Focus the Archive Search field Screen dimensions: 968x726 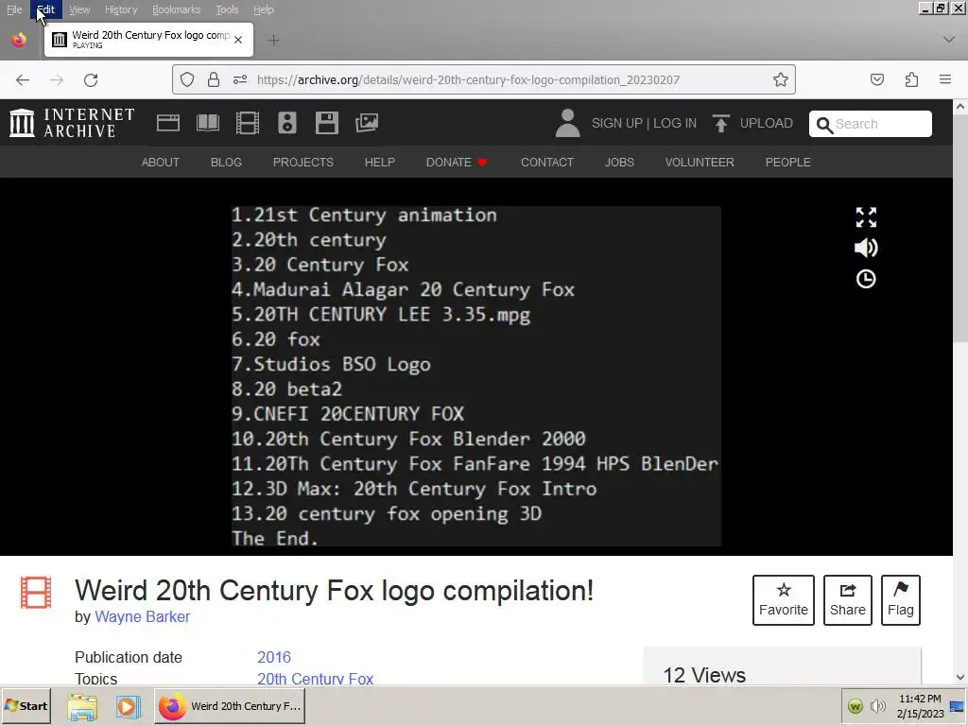(x=871, y=124)
